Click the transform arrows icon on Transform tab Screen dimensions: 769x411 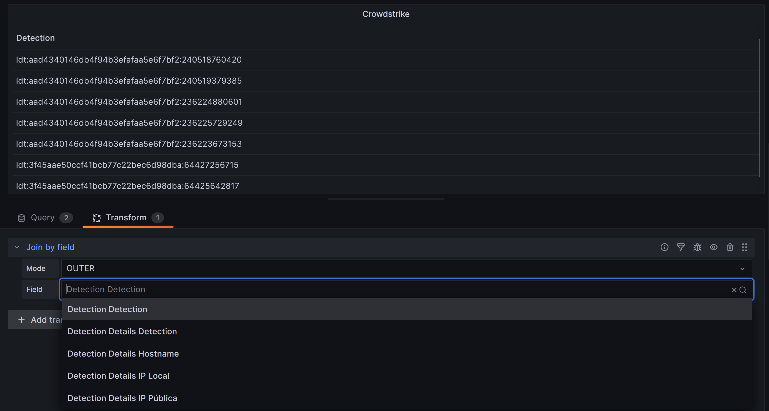coord(96,218)
